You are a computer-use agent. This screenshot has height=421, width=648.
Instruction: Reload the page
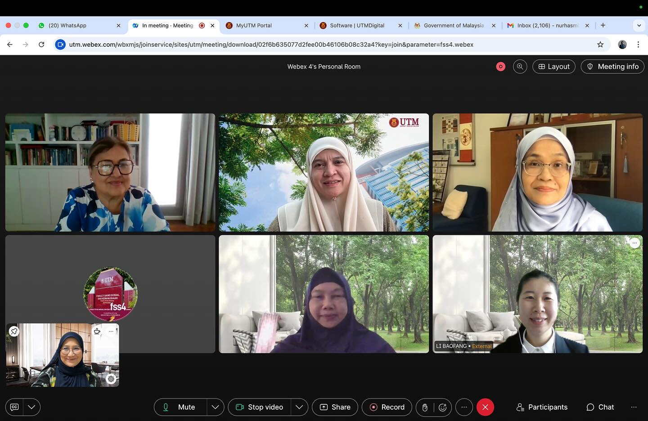pos(41,45)
